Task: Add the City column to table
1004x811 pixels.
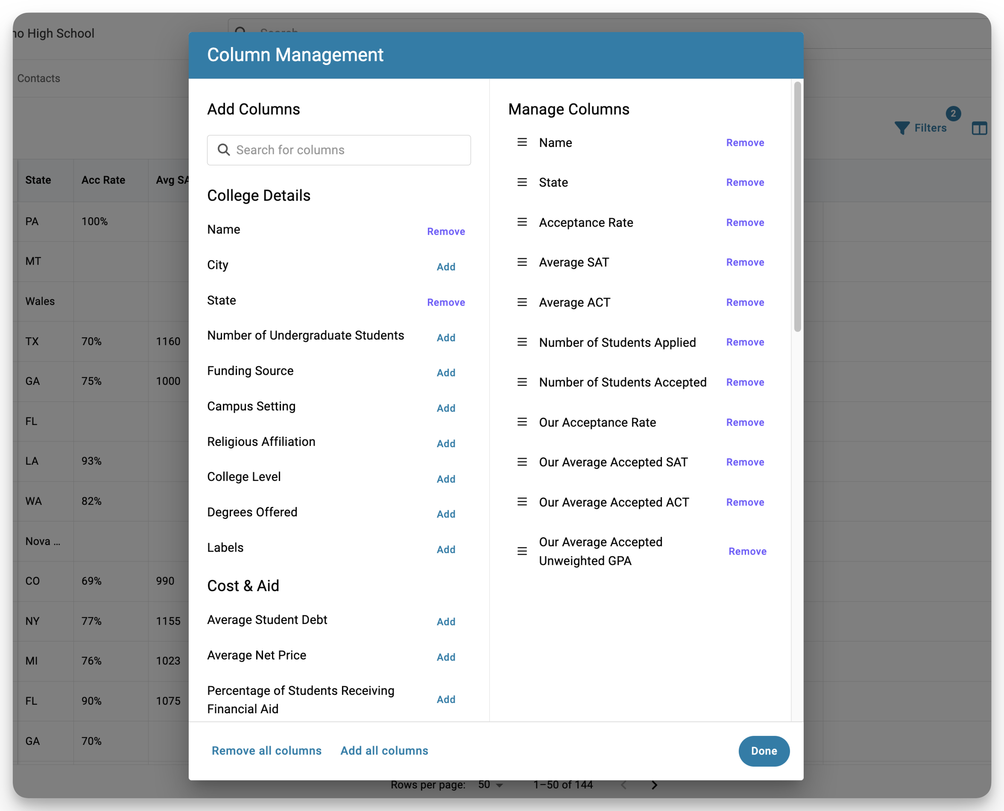Action: point(446,266)
